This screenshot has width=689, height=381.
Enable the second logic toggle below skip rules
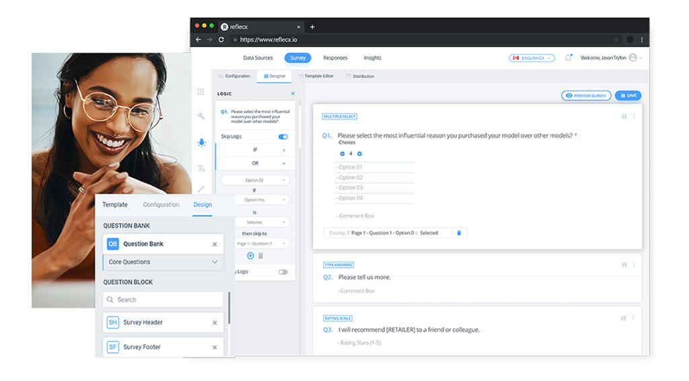tap(283, 271)
